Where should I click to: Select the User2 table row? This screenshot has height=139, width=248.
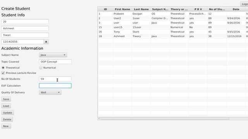(173, 18)
